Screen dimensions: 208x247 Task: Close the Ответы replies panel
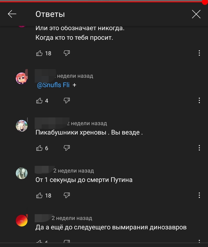pyautogui.click(x=196, y=14)
